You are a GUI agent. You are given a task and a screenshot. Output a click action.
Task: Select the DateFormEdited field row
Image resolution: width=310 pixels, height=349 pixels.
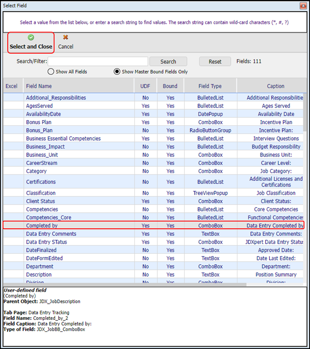click(153, 258)
